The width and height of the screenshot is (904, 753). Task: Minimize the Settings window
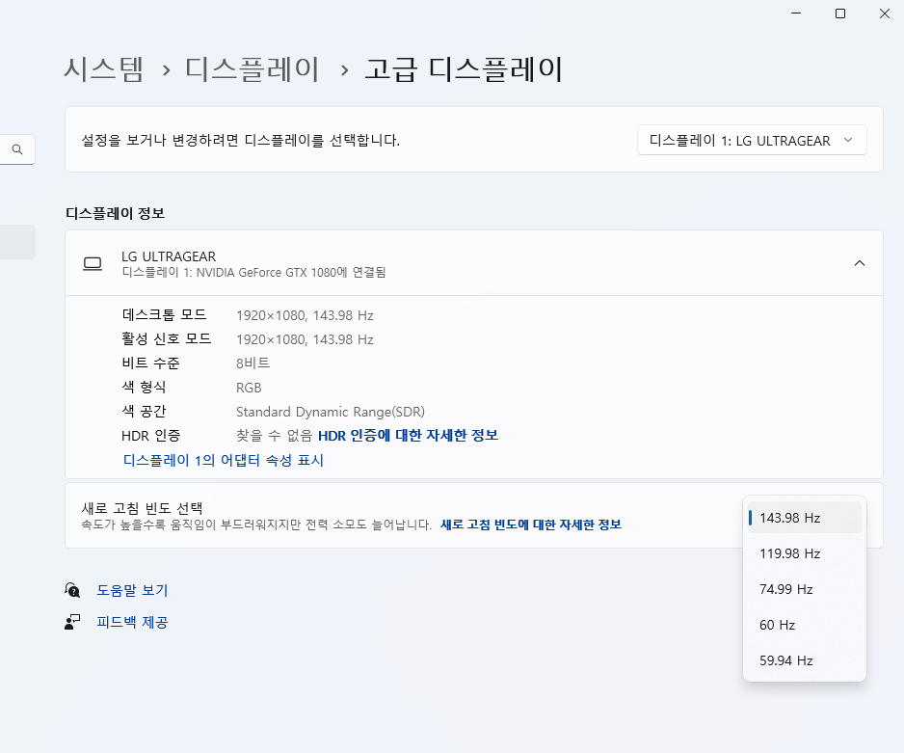click(796, 13)
